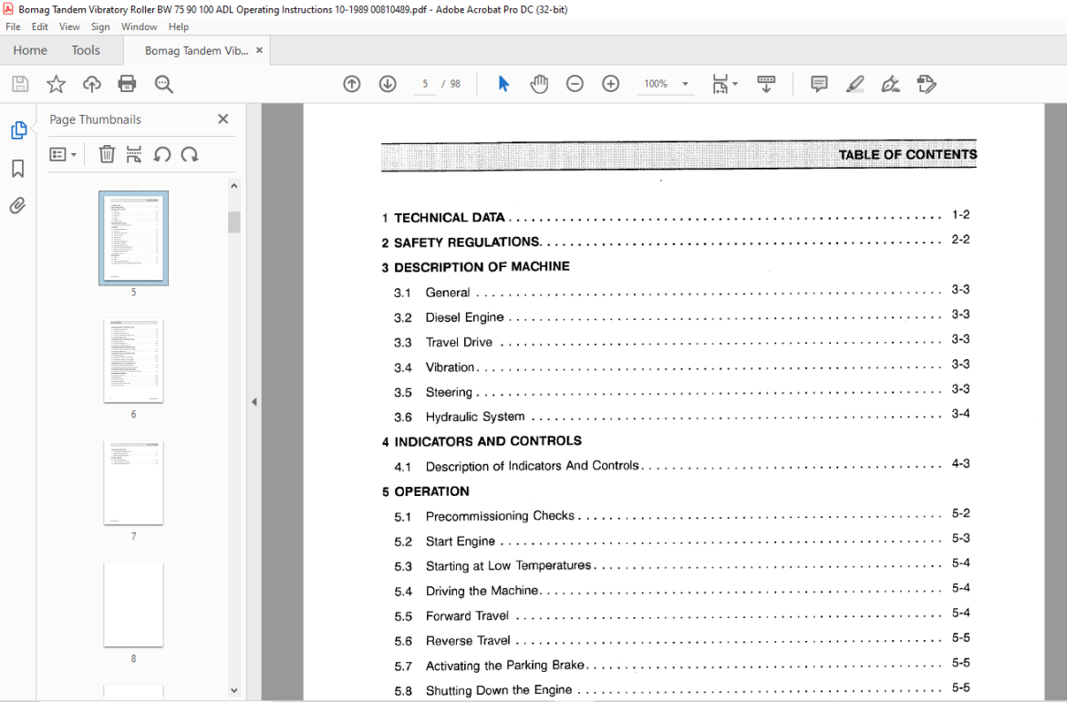Image resolution: width=1067 pixels, height=702 pixels.
Task: Select the Hand pan tool
Action: point(539,84)
